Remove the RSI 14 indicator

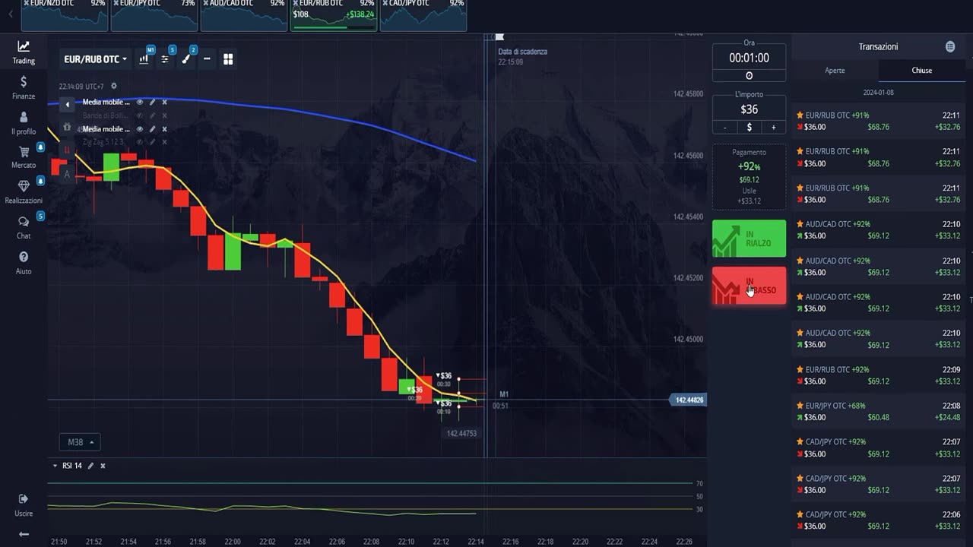pyautogui.click(x=103, y=466)
